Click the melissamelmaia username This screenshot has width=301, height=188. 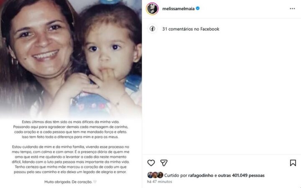tap(179, 9)
